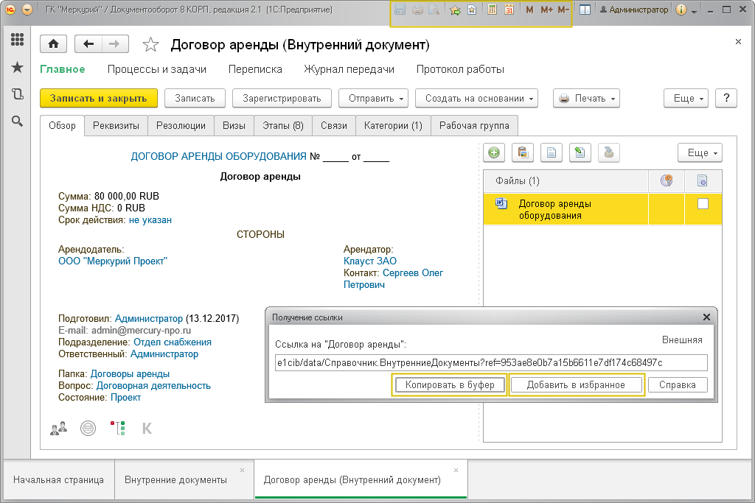
Task: Click the link URL text field
Action: coord(491,362)
